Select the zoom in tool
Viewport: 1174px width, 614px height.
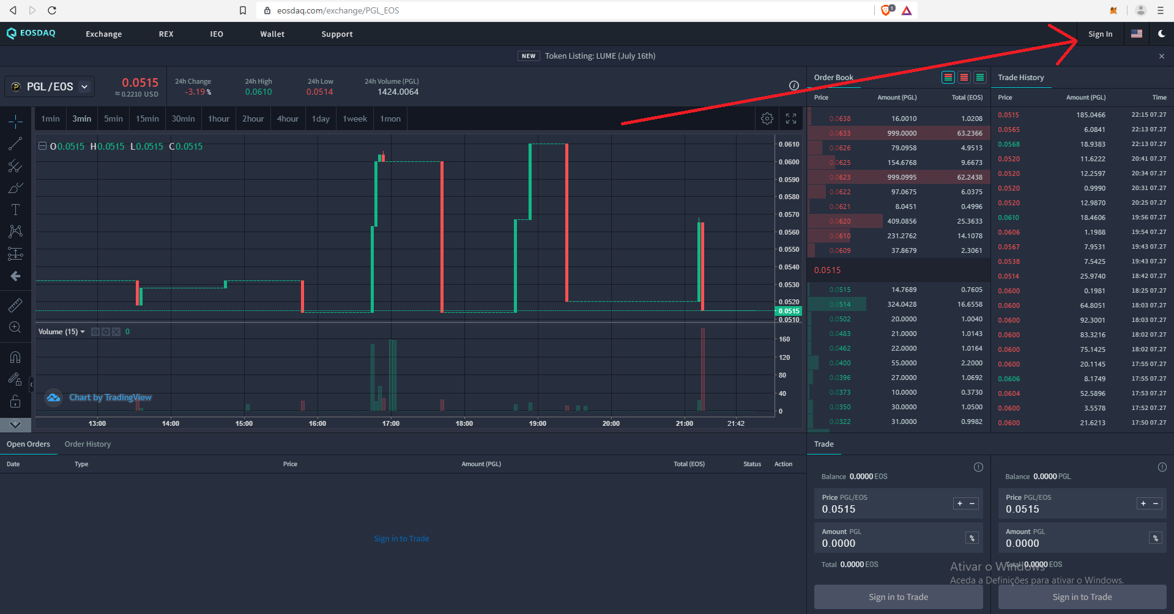coord(15,327)
